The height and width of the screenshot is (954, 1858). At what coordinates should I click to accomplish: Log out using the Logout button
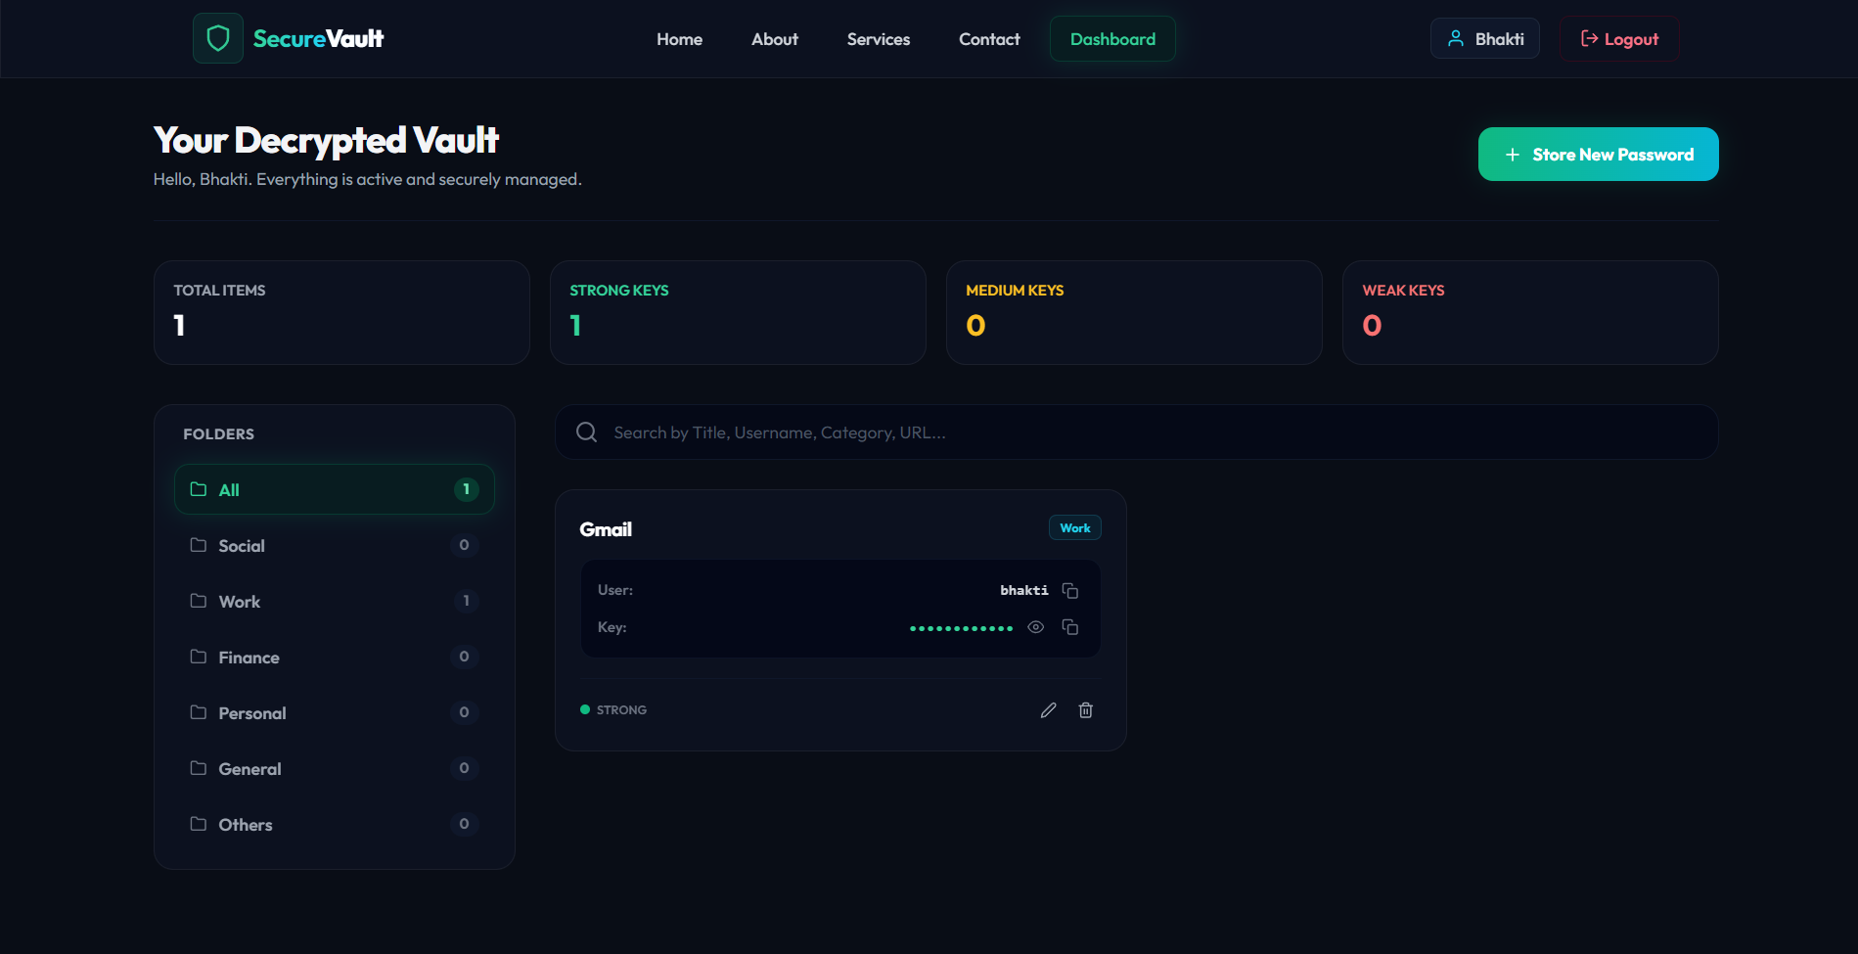[x=1619, y=39]
